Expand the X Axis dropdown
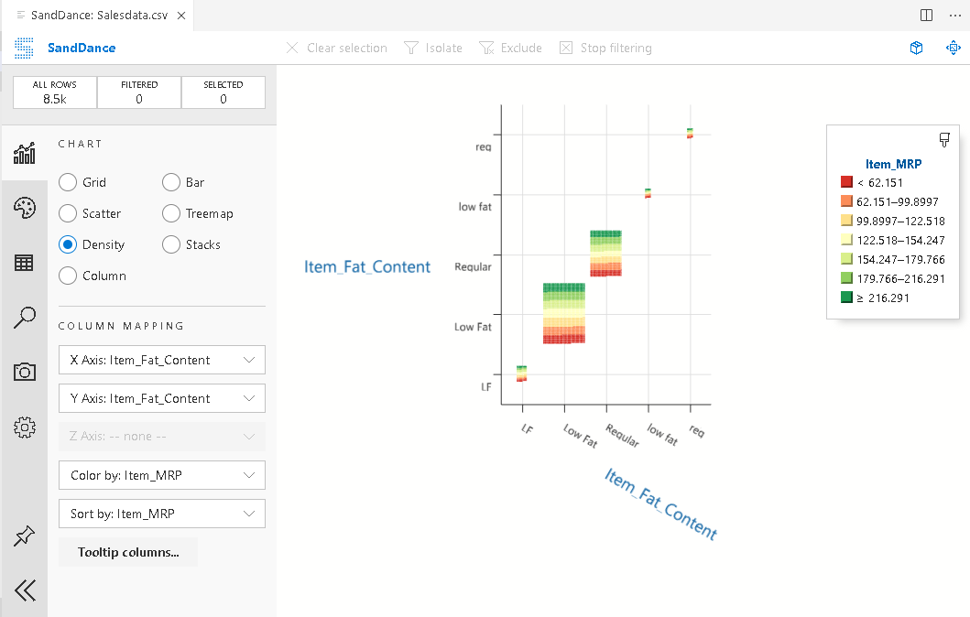Viewport: 970px width, 617px height. click(x=161, y=360)
